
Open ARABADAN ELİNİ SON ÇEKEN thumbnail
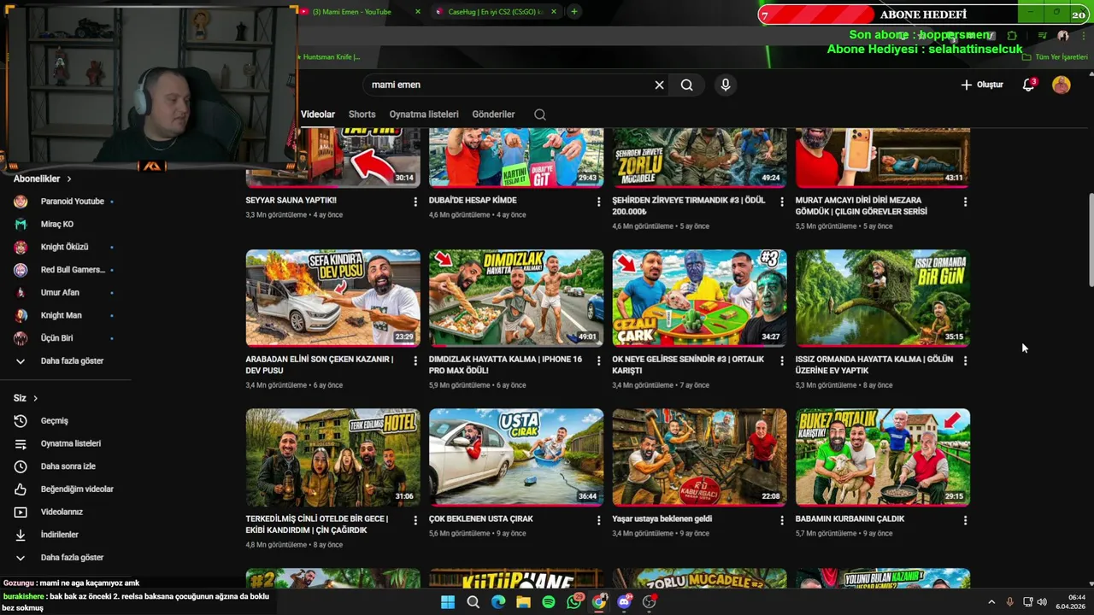[333, 297]
